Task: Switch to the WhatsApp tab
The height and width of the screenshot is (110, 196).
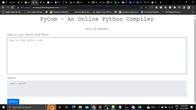Action: point(27,2)
